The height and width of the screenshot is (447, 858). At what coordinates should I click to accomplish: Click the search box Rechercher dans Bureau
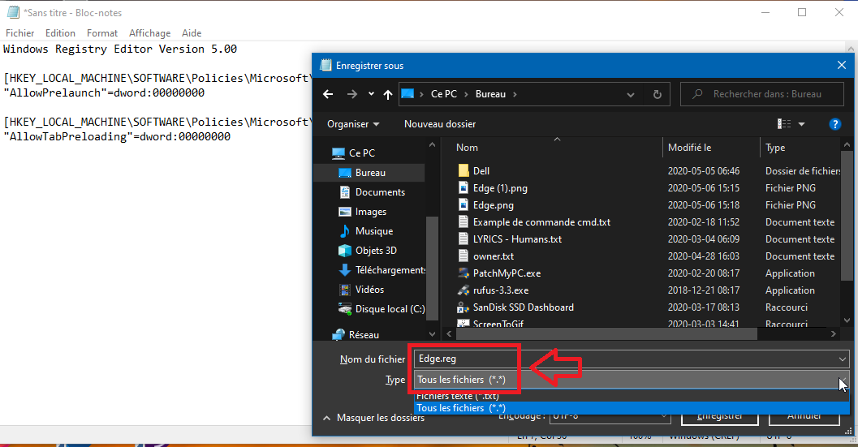coord(761,94)
